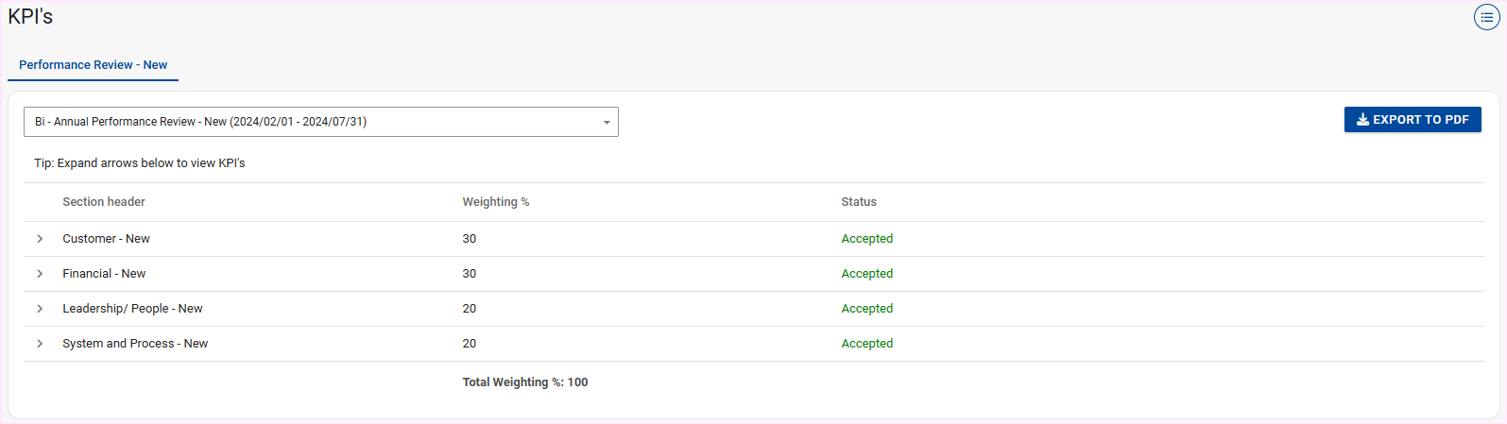Click Accepted status for Financial - New

pos(866,274)
